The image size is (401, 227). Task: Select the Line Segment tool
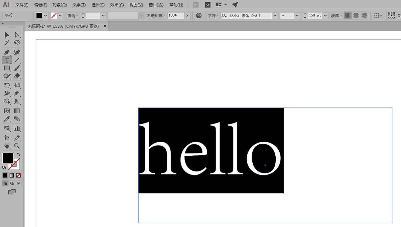pos(17,60)
